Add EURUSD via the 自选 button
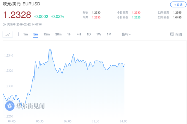 [178, 5]
